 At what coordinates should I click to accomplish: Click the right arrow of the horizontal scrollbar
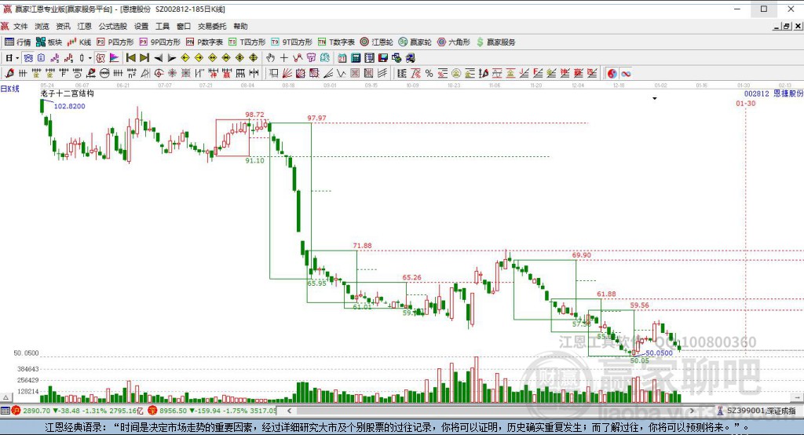point(692,411)
